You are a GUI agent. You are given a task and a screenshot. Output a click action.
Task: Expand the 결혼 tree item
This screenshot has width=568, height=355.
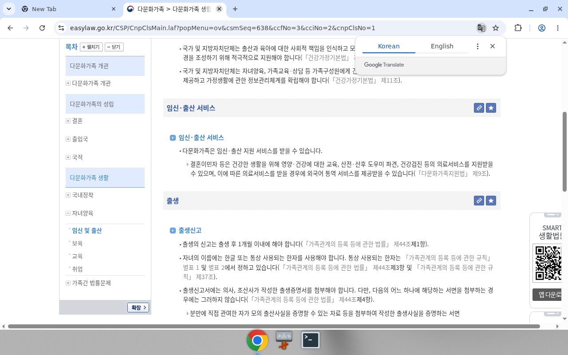pyautogui.click(x=68, y=121)
